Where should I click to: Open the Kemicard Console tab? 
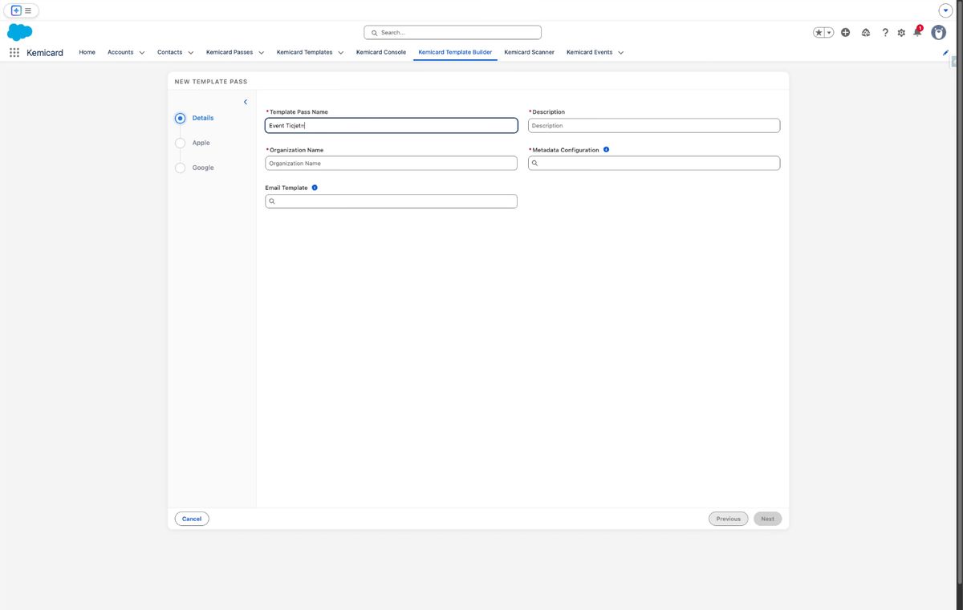coord(381,52)
